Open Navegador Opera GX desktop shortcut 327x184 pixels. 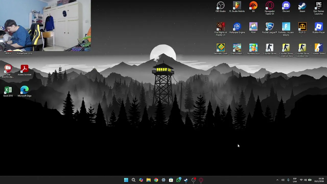pos(270,8)
